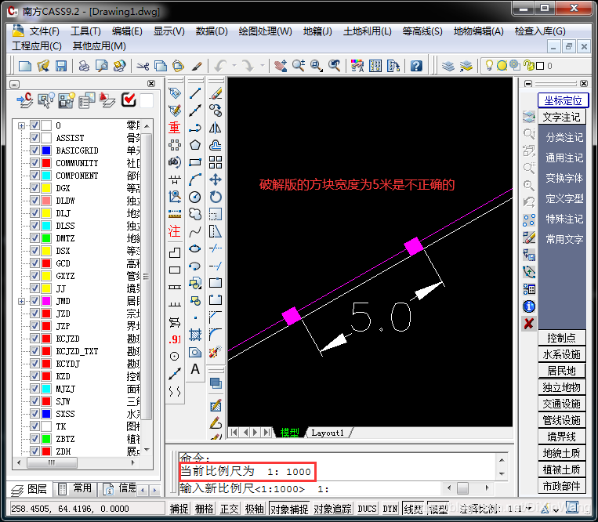Click the 植被土质 button

(561, 469)
